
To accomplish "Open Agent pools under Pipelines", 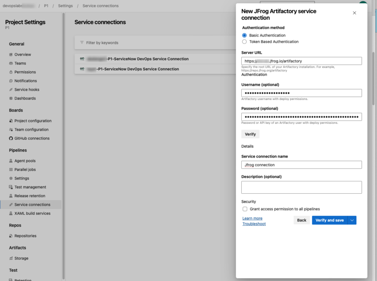I will pyautogui.click(x=25, y=161).
